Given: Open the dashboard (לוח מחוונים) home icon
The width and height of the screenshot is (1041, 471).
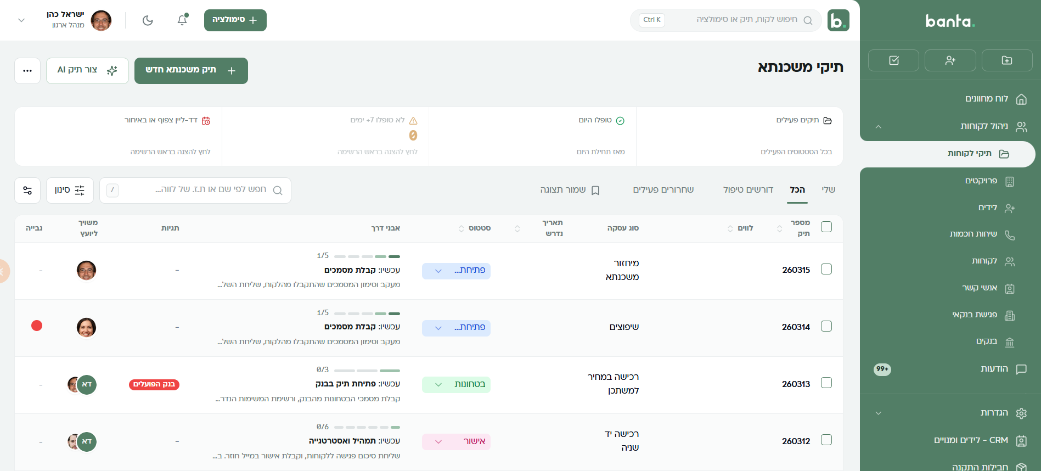Looking at the screenshot, I should [x=1021, y=99].
